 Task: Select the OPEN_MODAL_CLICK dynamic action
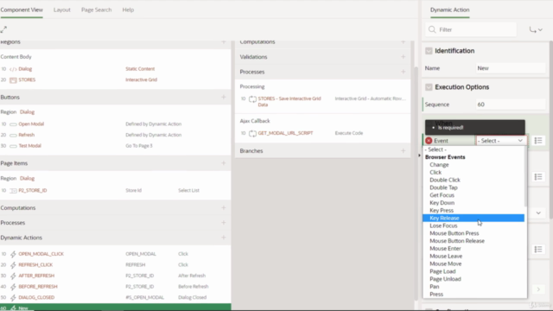click(41, 254)
